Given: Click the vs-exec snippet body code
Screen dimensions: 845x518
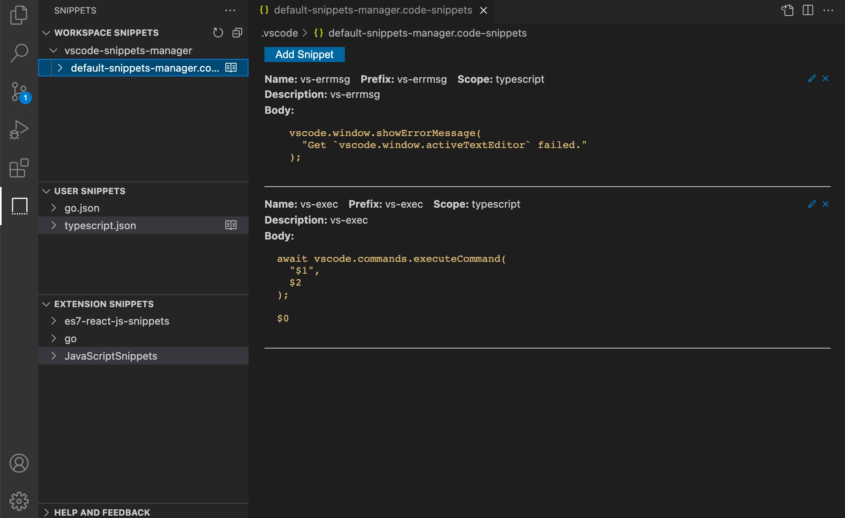Looking at the screenshot, I should pyautogui.click(x=391, y=288).
